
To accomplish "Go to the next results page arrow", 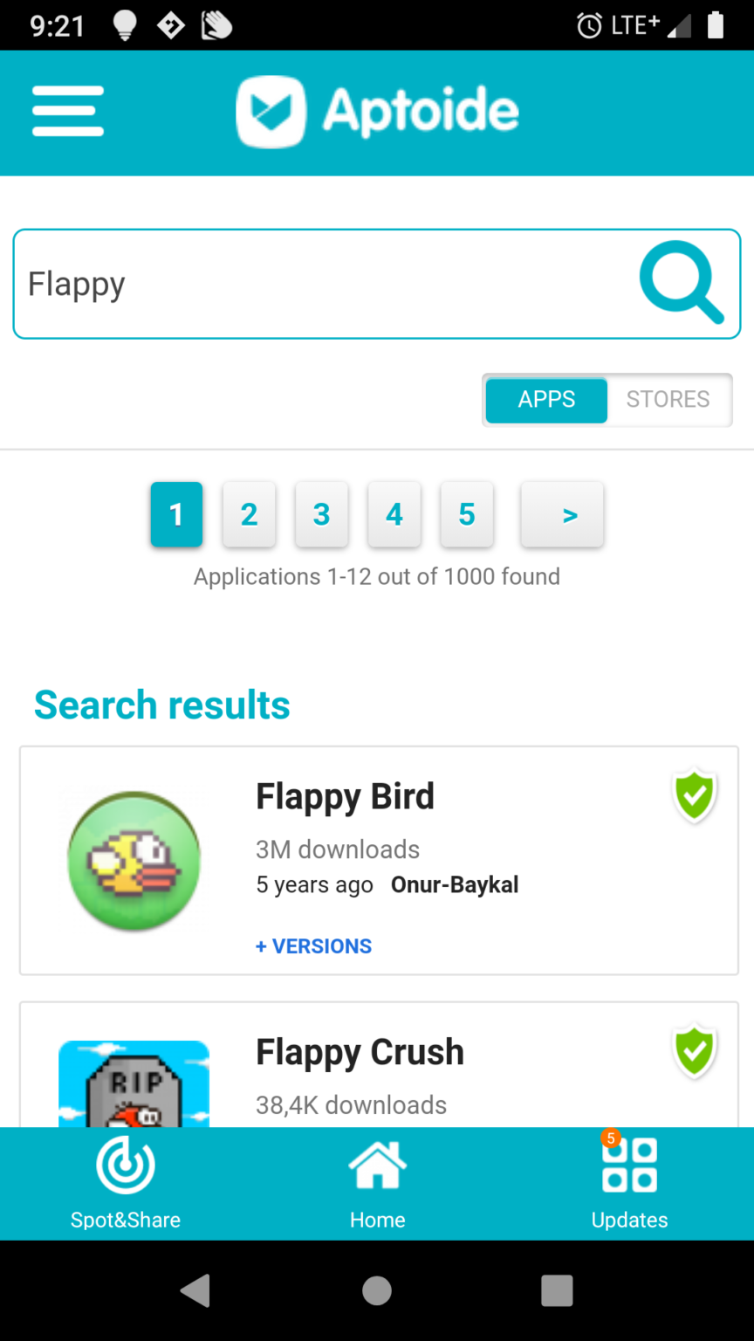I will pos(562,515).
